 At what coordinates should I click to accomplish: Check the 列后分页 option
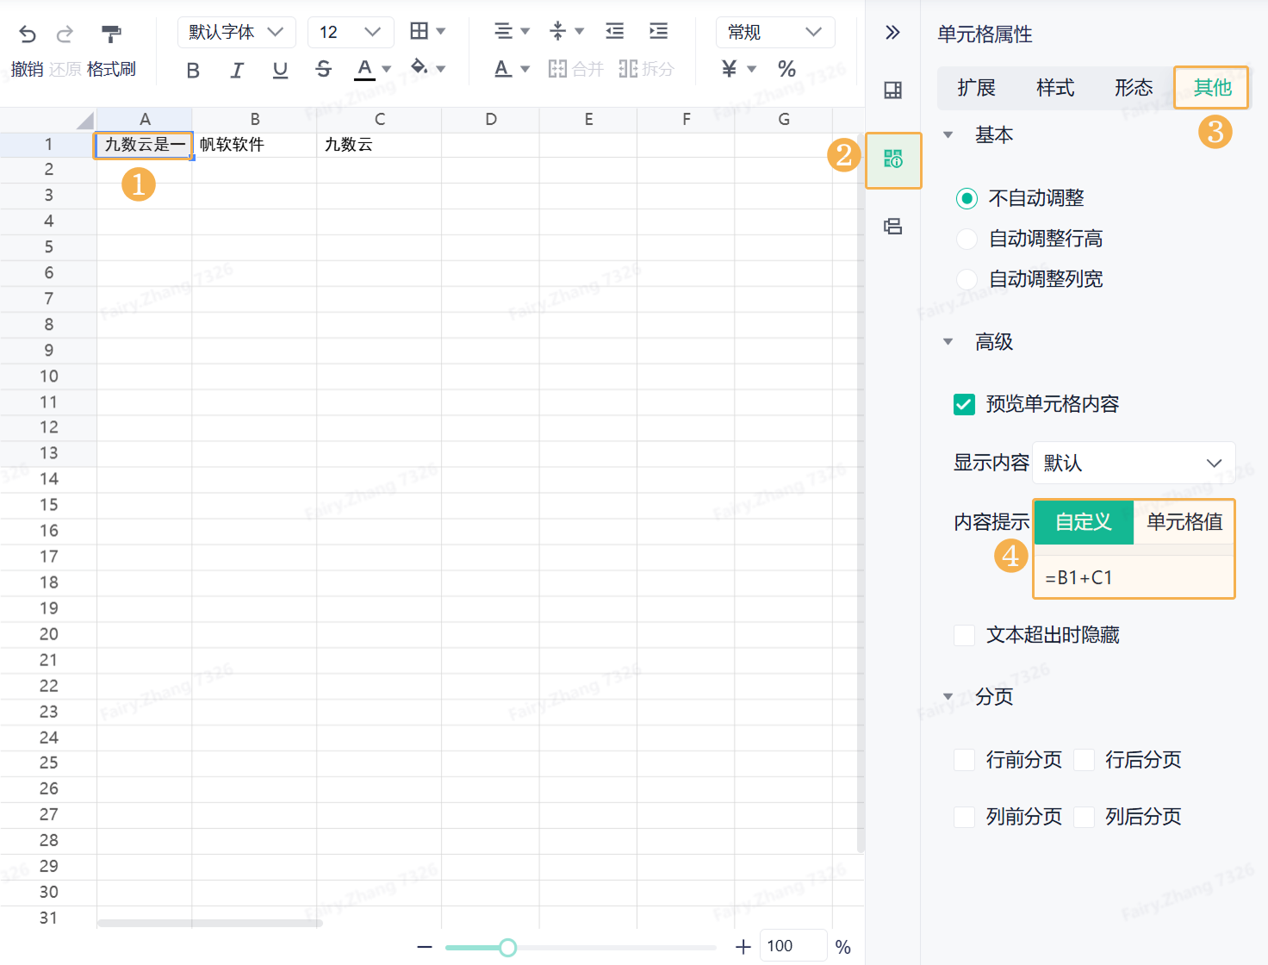click(1085, 817)
